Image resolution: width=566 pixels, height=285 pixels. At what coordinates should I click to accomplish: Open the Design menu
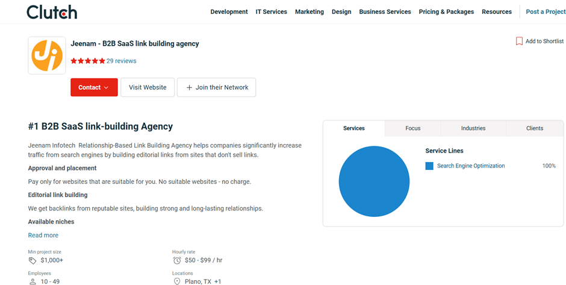[x=341, y=12]
